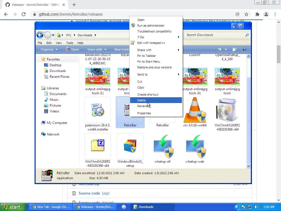281x211 pixels.
Task: Open the view options dropdown arrow
Action: [226, 49]
